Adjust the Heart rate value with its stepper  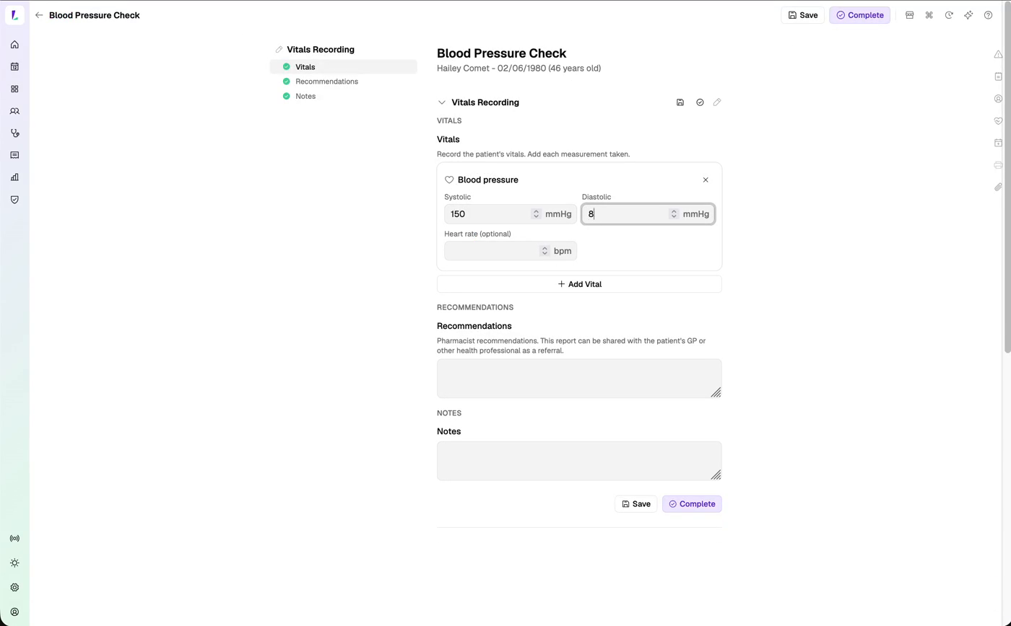[544, 251]
